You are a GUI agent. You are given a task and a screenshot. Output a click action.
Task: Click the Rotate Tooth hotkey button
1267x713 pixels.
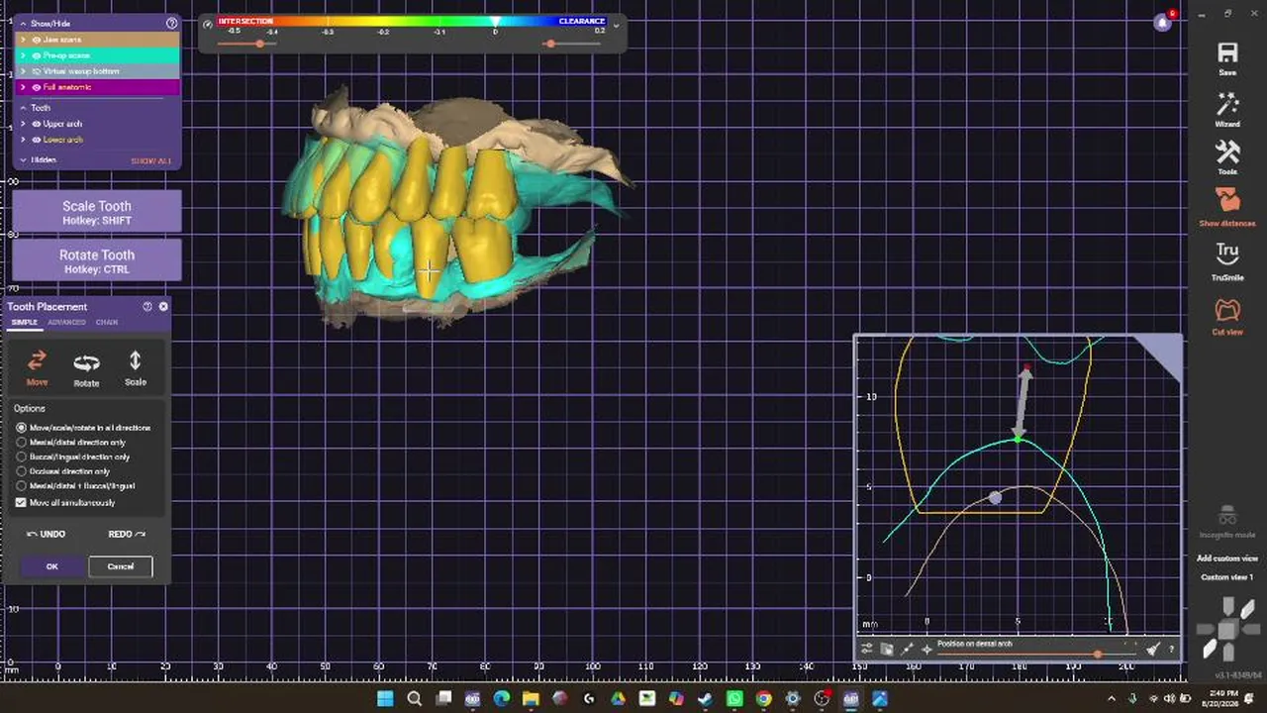(x=97, y=260)
